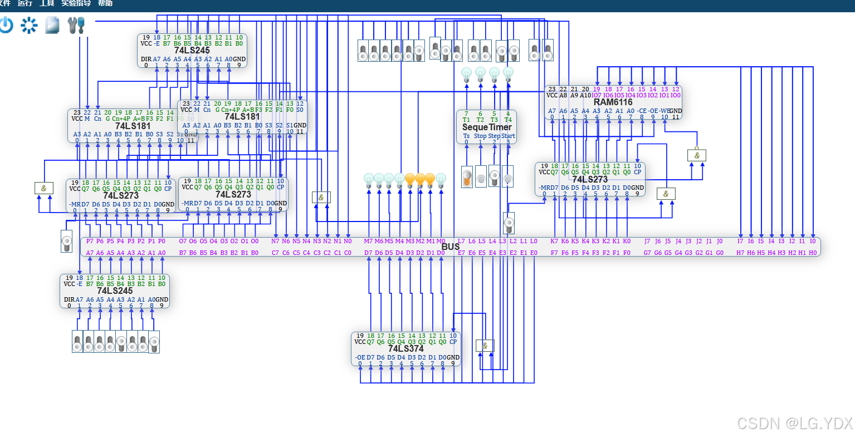Click the H0 pin label on BUS

[813, 253]
